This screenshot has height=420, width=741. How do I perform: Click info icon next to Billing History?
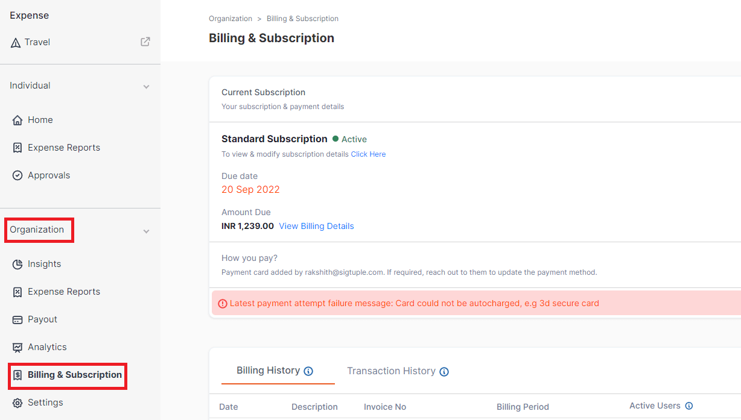[x=308, y=371]
